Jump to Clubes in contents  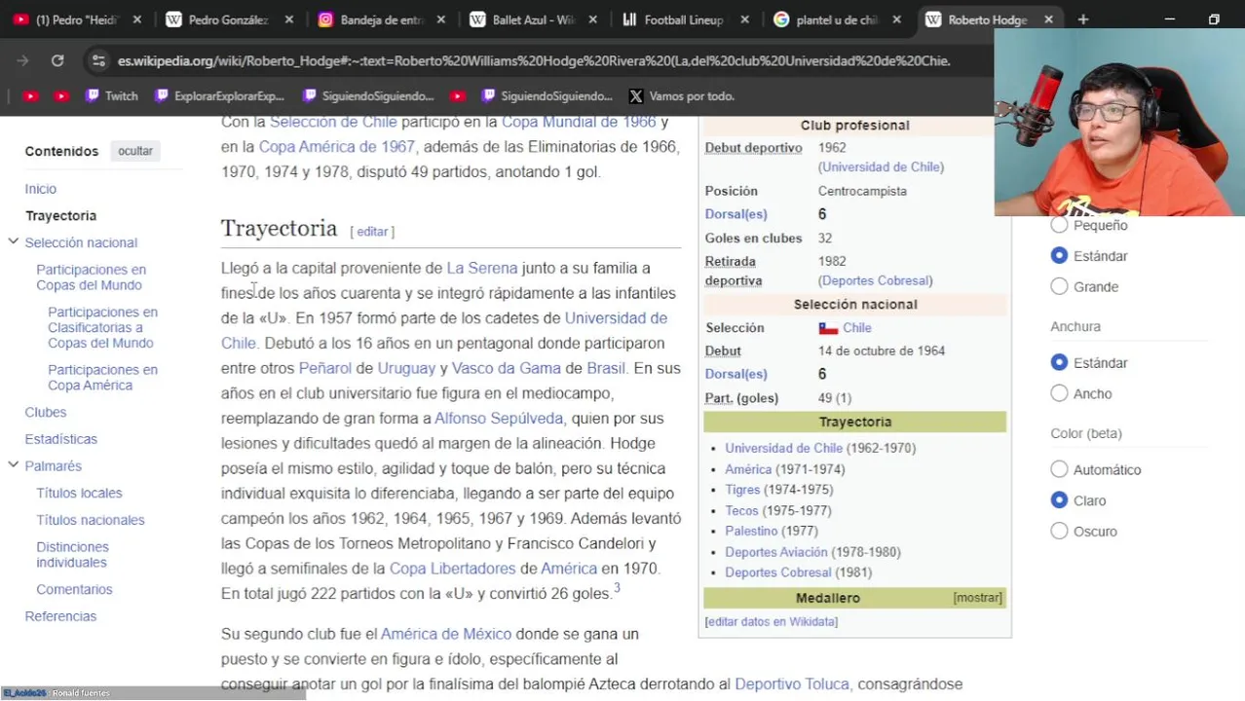[x=46, y=413]
